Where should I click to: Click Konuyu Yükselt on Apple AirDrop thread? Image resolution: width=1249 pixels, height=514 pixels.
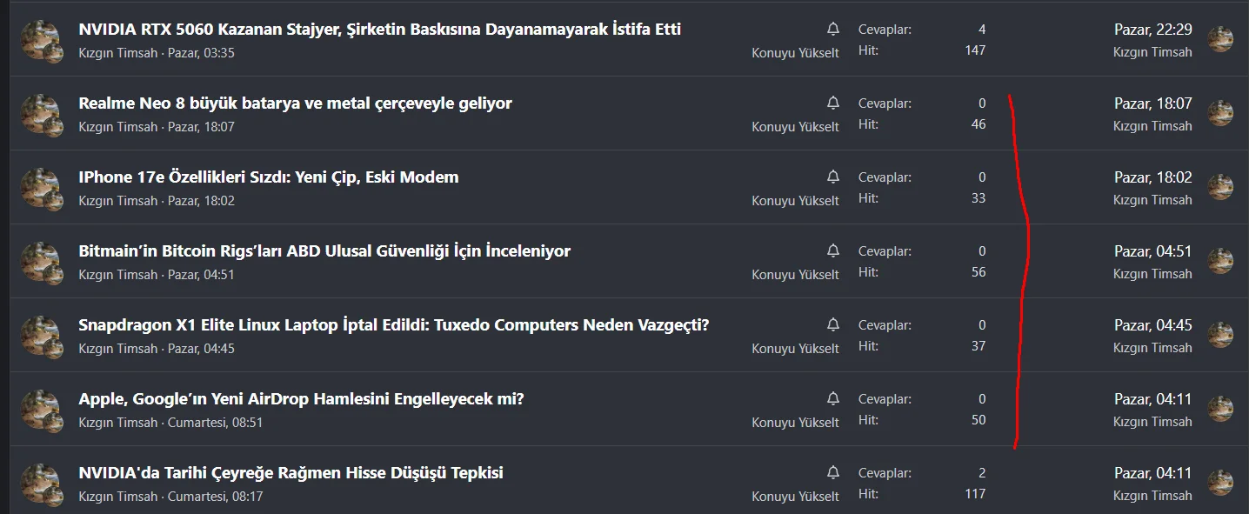pyautogui.click(x=795, y=423)
